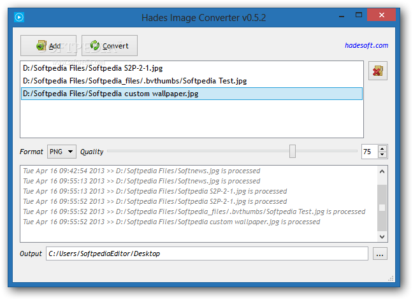Viewport: 413px width, 300px height.
Task: Click log entry at 09:42:54 for Softnews.jpg
Action: 141,171
